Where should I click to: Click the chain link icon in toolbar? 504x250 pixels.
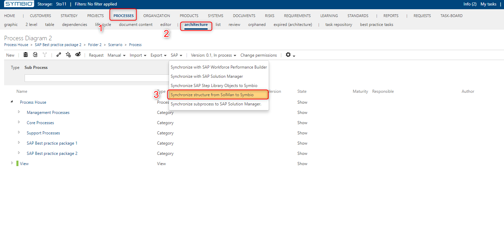click(x=59, y=55)
